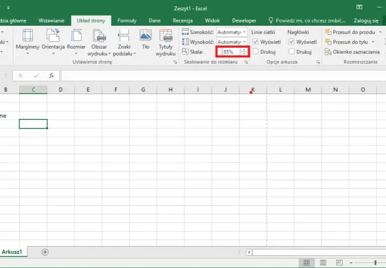Select column O header

tap(363, 90)
